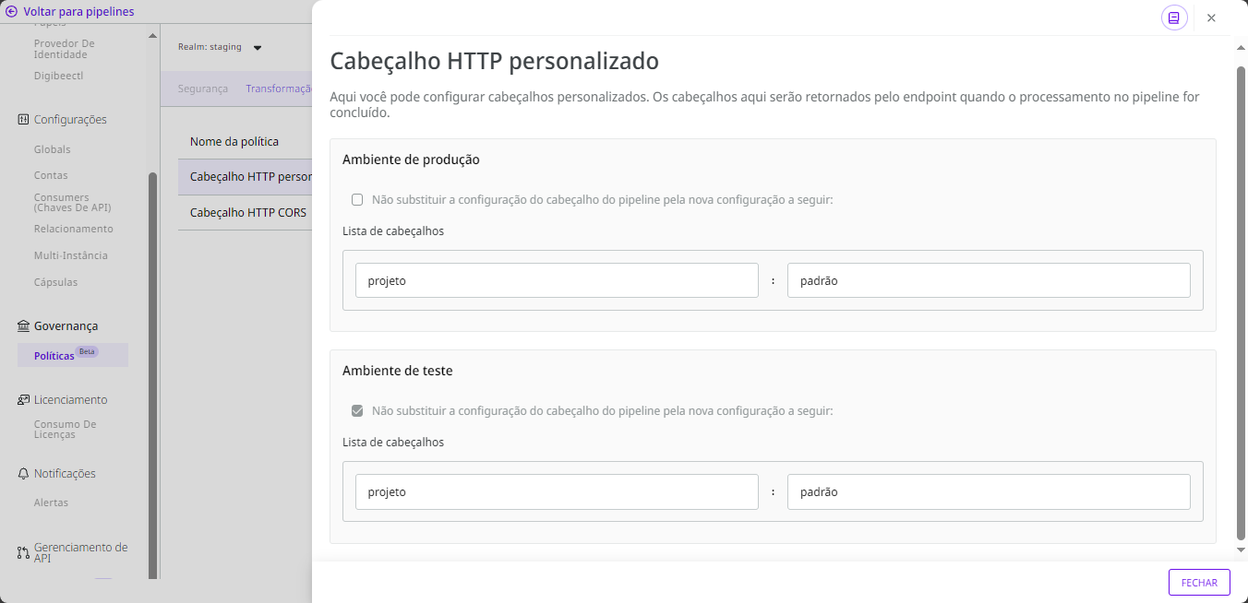Toggle the Ambiente de teste checkbox
The height and width of the screenshot is (603, 1248).
point(357,411)
